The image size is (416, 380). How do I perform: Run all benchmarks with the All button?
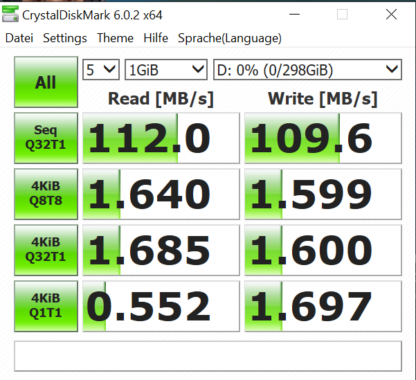pyautogui.click(x=46, y=82)
